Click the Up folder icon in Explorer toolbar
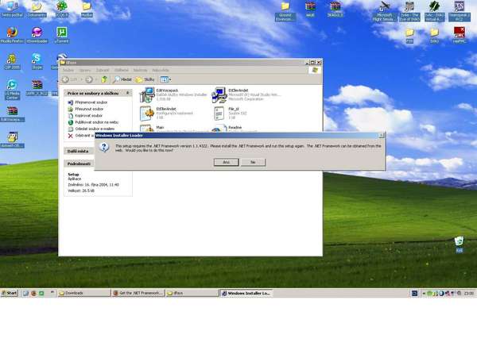 [104, 79]
